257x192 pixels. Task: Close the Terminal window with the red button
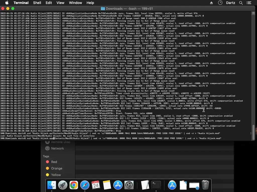(x=3, y=8)
